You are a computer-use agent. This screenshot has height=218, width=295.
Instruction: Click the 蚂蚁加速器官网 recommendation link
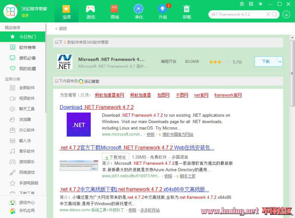[x=109, y=95]
